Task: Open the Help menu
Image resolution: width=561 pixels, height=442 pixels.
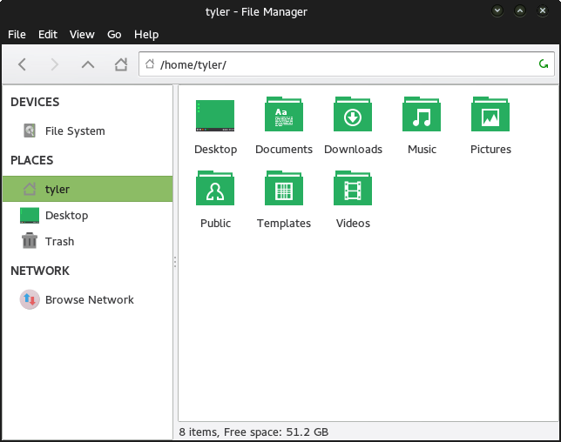Action: 146,34
